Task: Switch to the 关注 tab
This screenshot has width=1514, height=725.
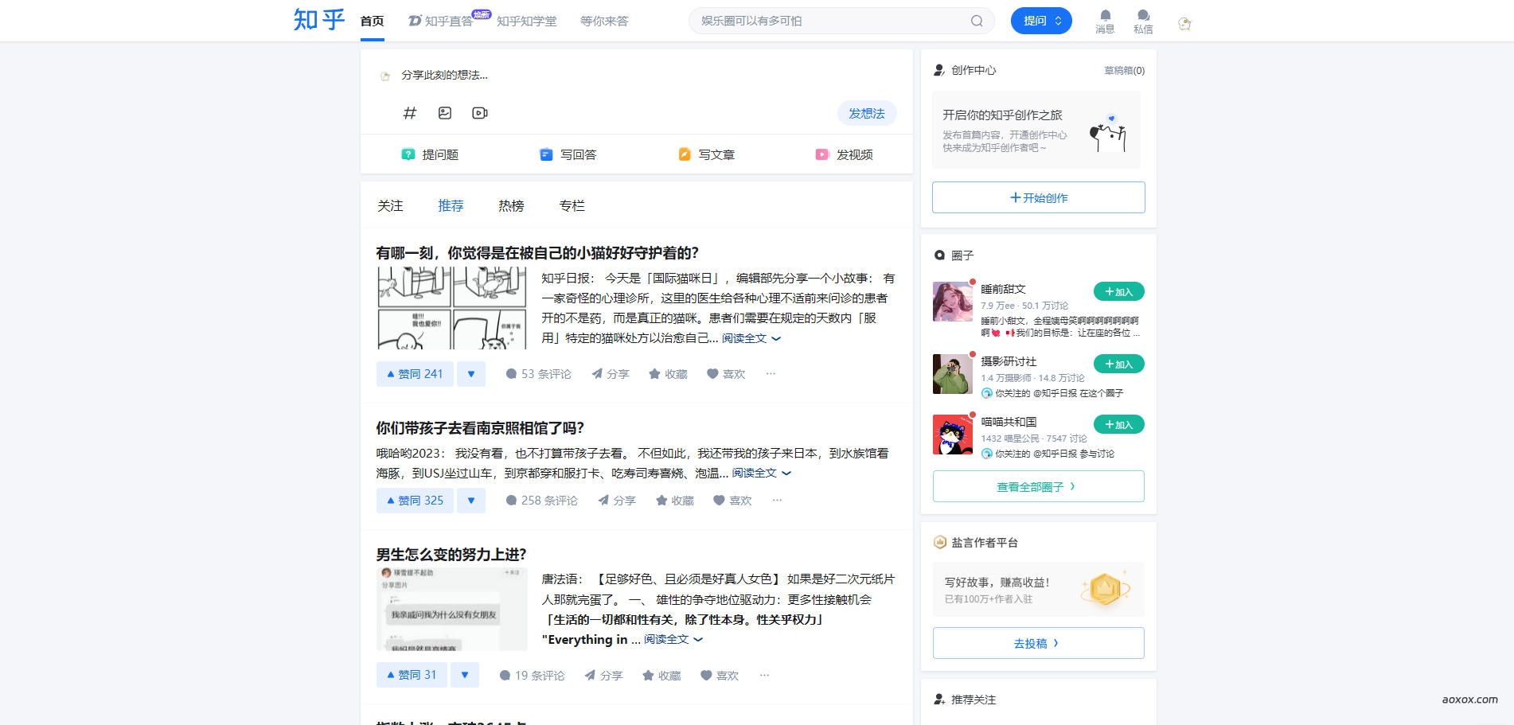Action: (x=391, y=205)
